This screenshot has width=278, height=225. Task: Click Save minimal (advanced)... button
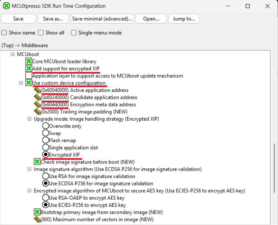click(x=103, y=19)
